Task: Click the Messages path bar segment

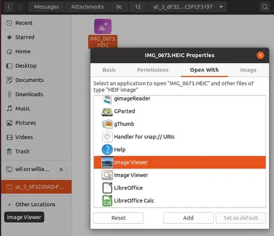Action: (x=47, y=7)
